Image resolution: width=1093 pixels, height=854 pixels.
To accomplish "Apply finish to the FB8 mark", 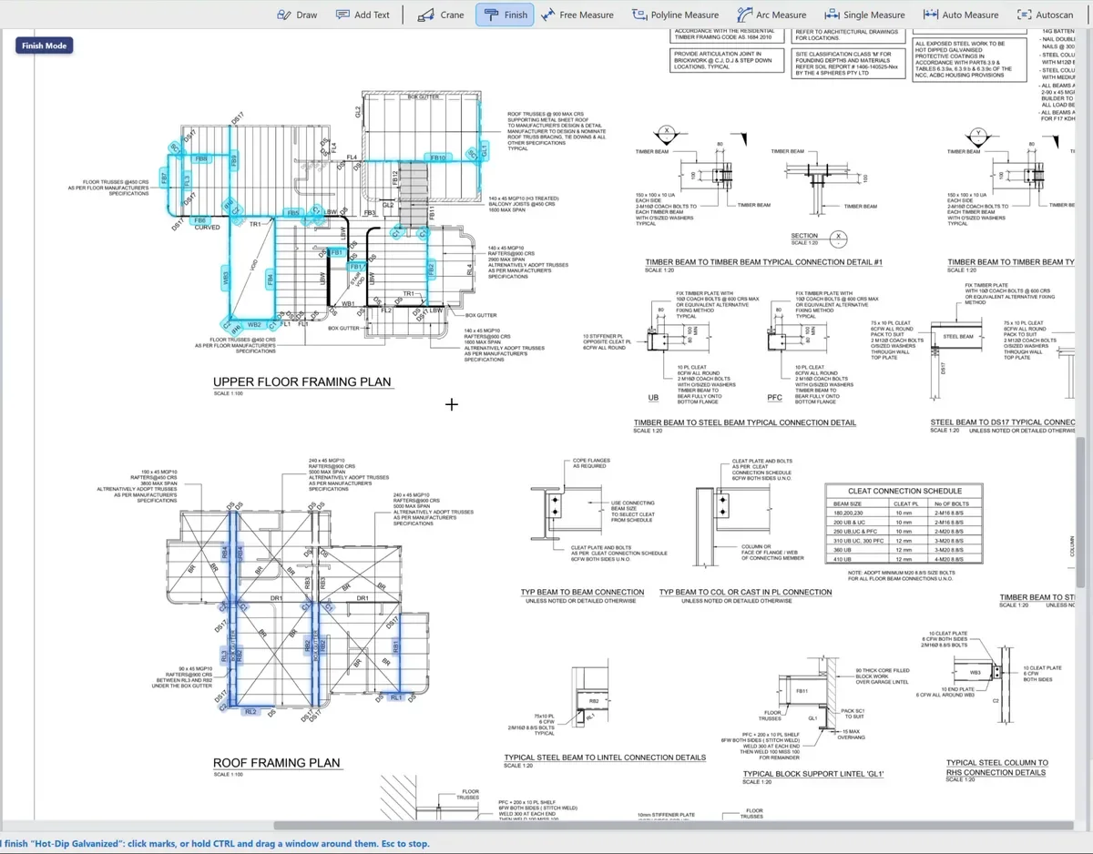I will [201, 159].
